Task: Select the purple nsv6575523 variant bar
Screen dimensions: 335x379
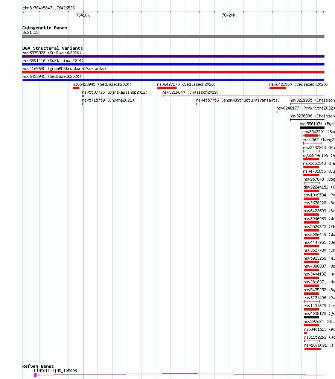Action: click(x=173, y=56)
